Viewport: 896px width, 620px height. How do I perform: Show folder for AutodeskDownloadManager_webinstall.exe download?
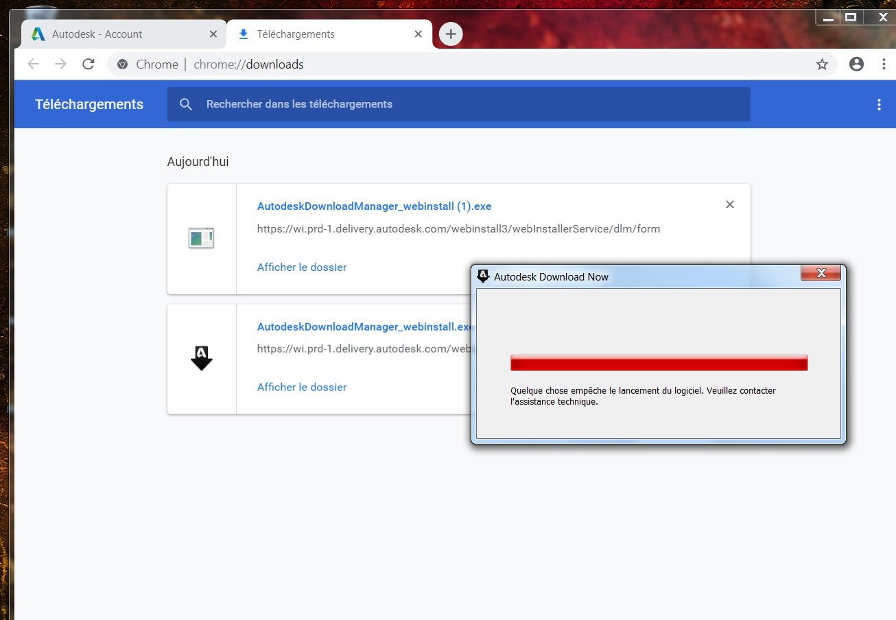[302, 387]
